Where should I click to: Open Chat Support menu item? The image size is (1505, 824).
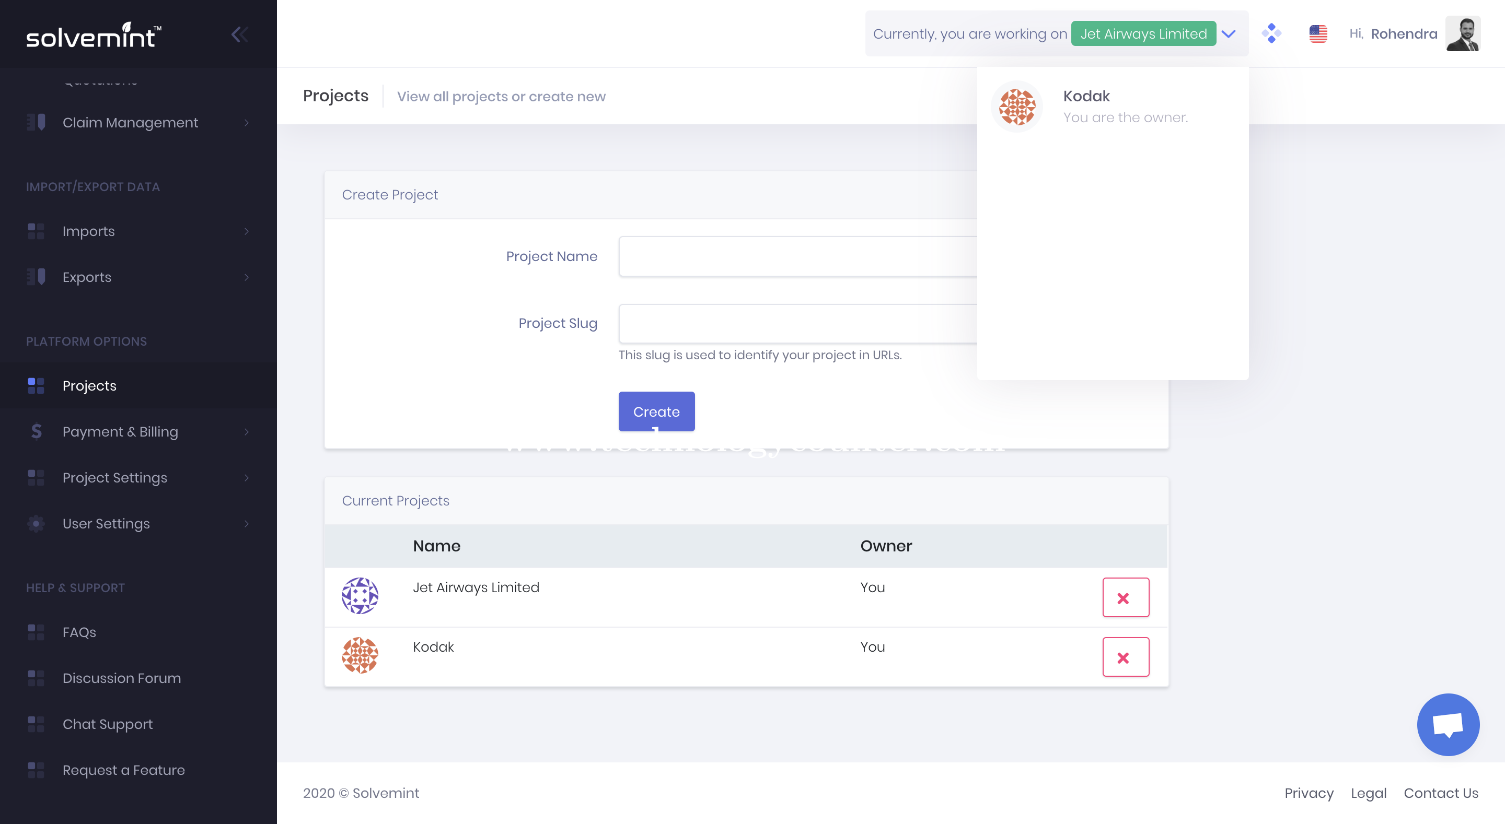tap(138, 724)
